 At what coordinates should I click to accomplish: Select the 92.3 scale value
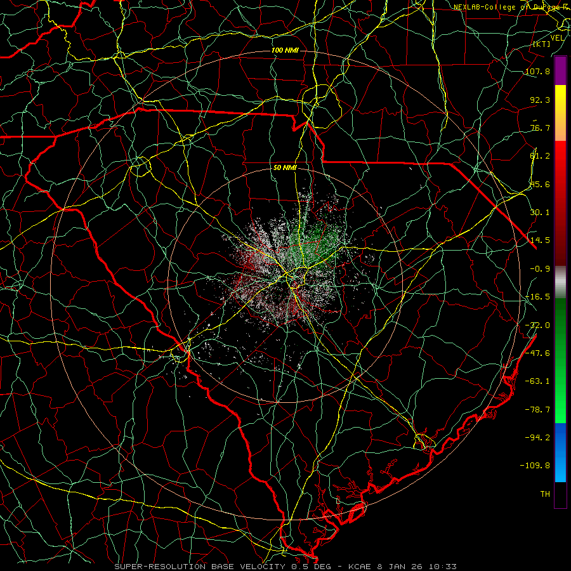540,100
